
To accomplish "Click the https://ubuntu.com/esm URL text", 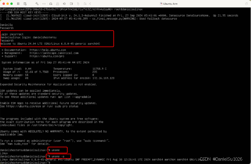I will (x=24, y=106).
